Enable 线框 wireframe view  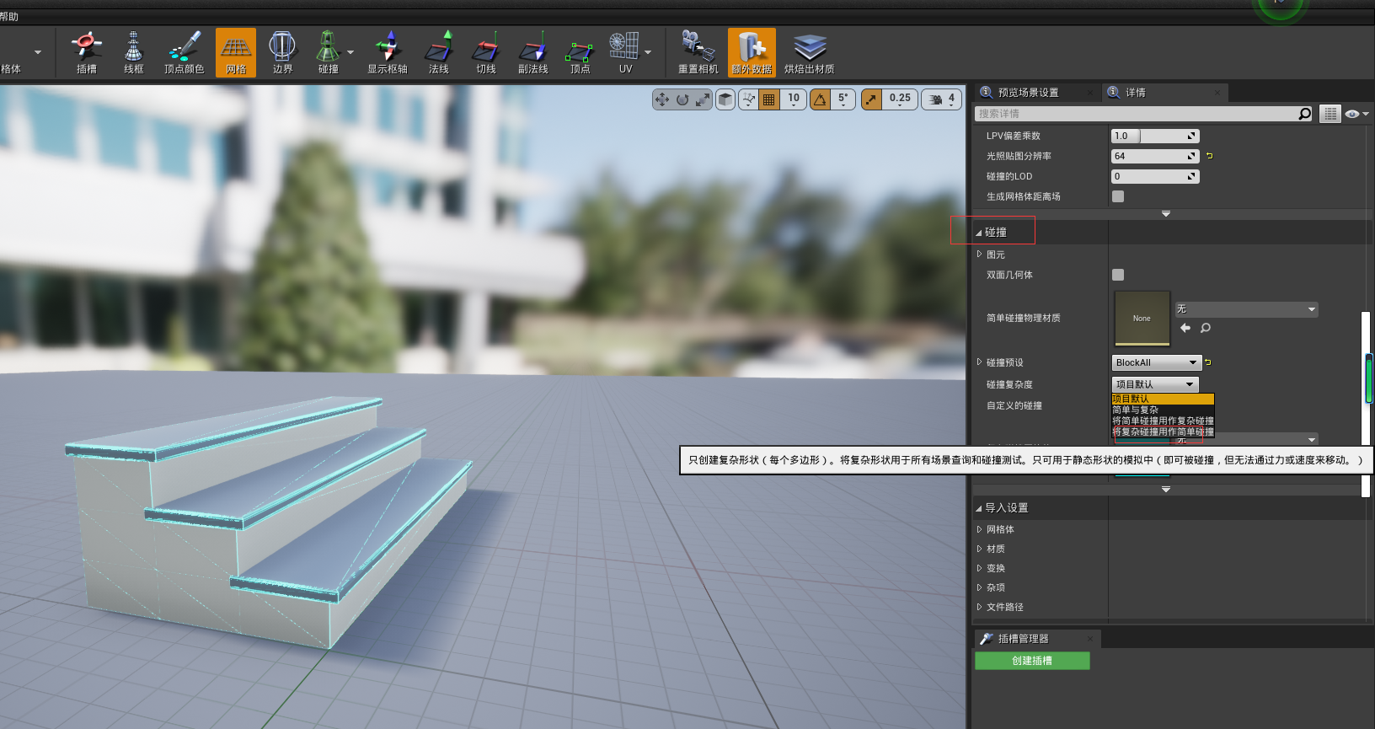pyautogui.click(x=134, y=52)
